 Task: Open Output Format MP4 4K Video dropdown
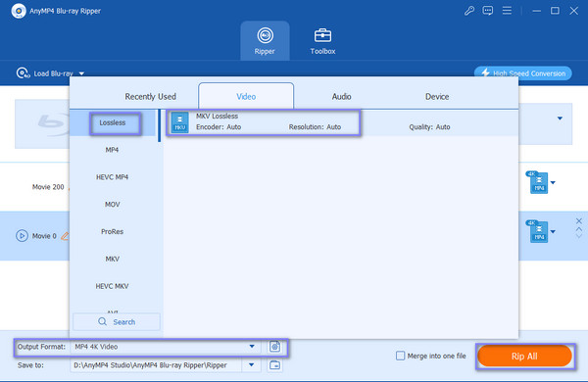[x=166, y=347]
